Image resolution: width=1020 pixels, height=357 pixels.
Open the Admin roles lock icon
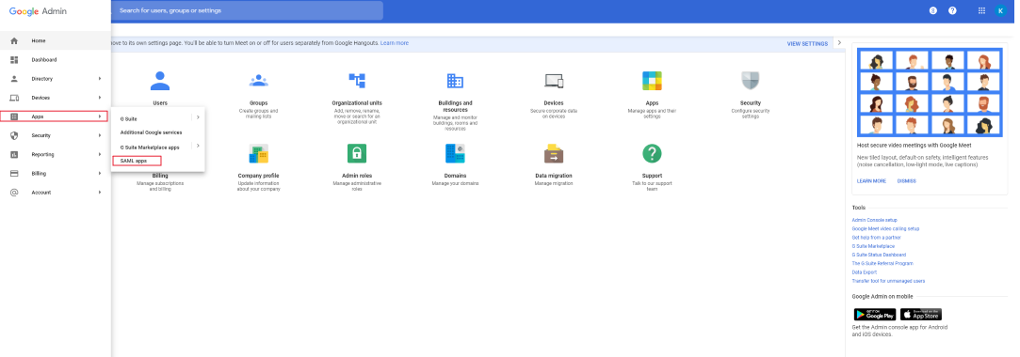coord(357,154)
